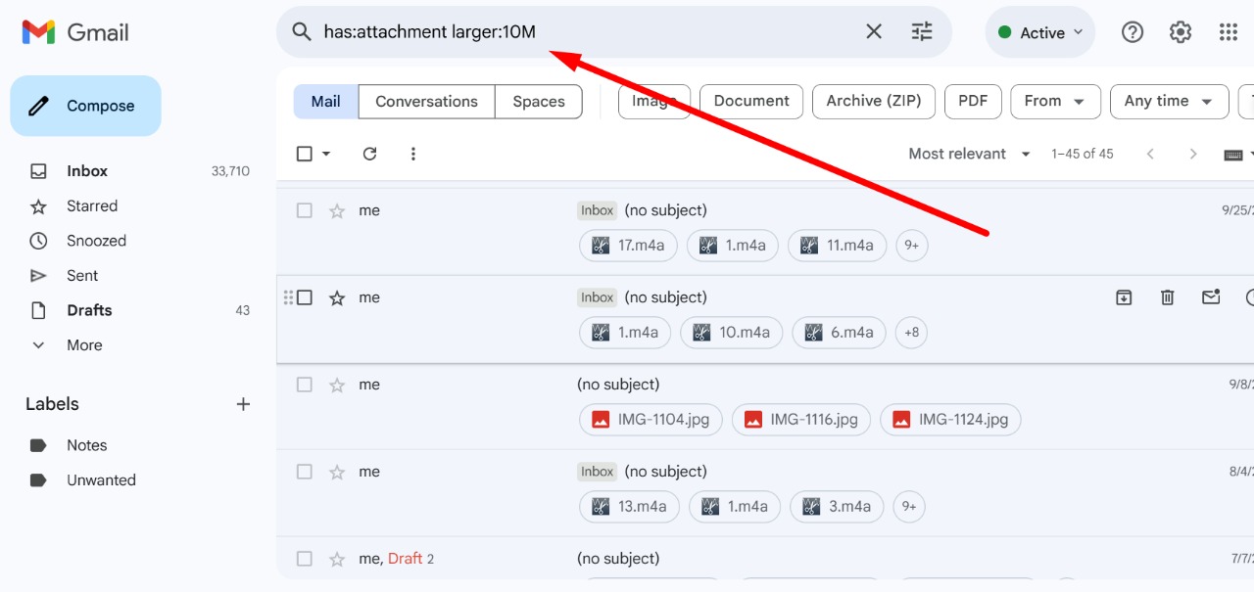Screen dimensions: 1254x592
Task: Open the select options dropdown arrow
Action: [326, 154]
